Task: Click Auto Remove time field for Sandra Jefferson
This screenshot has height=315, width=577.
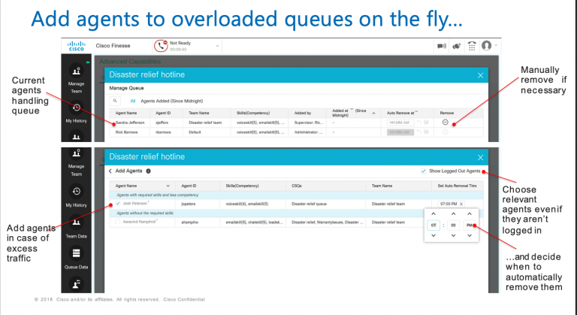Action: 400,122
